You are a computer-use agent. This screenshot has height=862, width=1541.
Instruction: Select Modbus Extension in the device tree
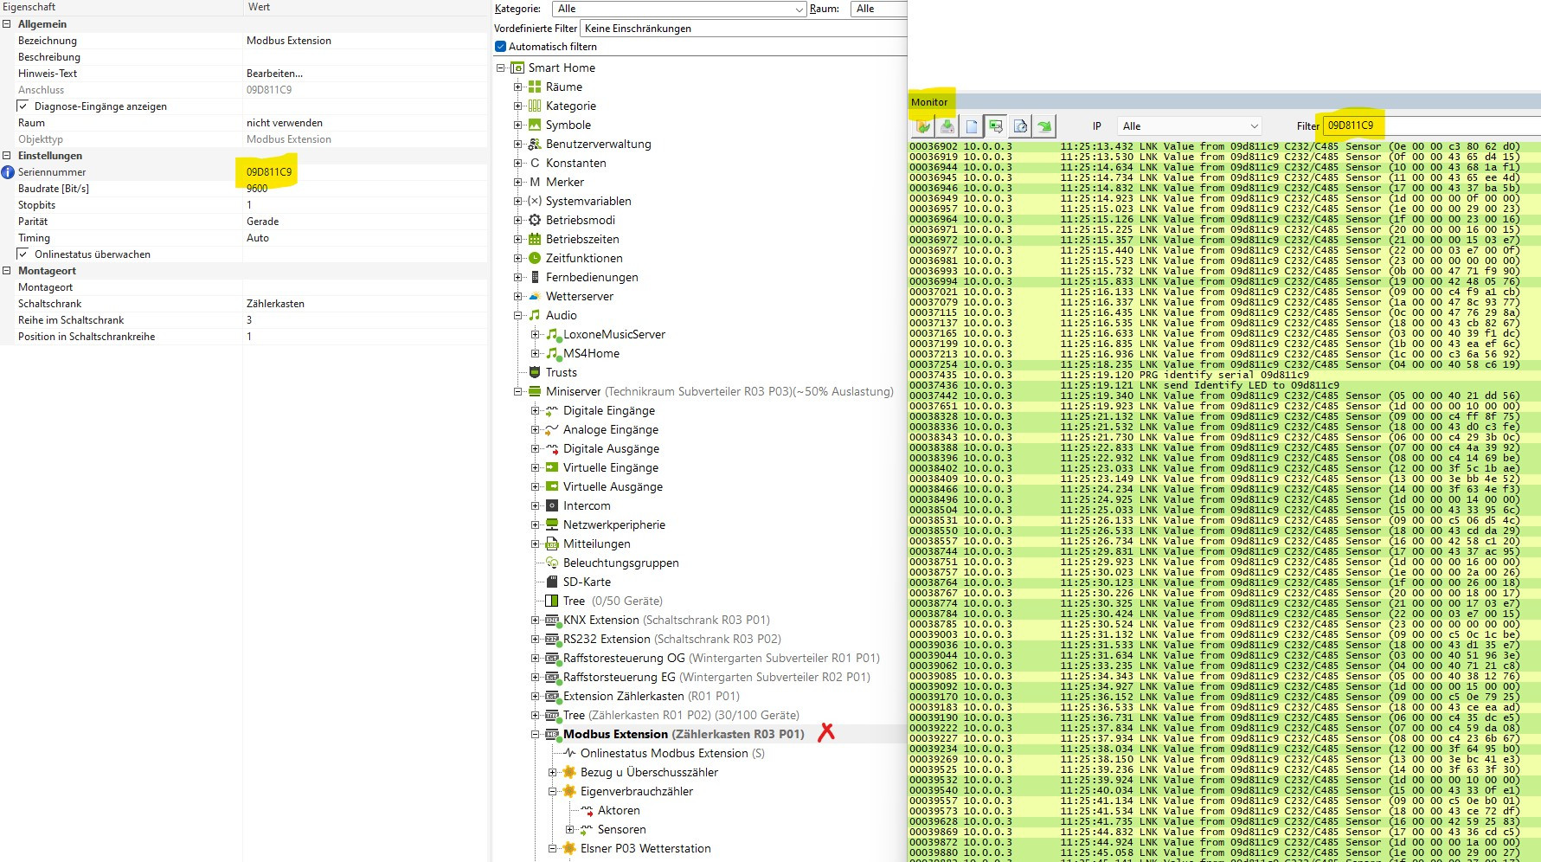615,735
